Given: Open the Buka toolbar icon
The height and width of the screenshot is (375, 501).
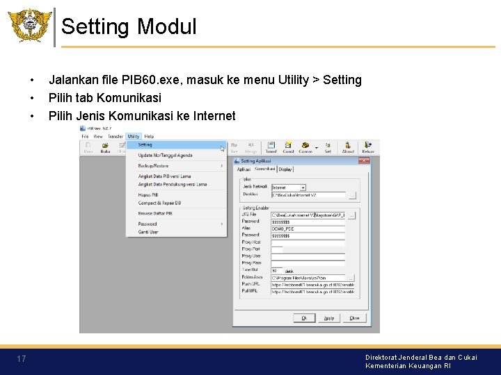Looking at the screenshot, I should pos(105,148).
